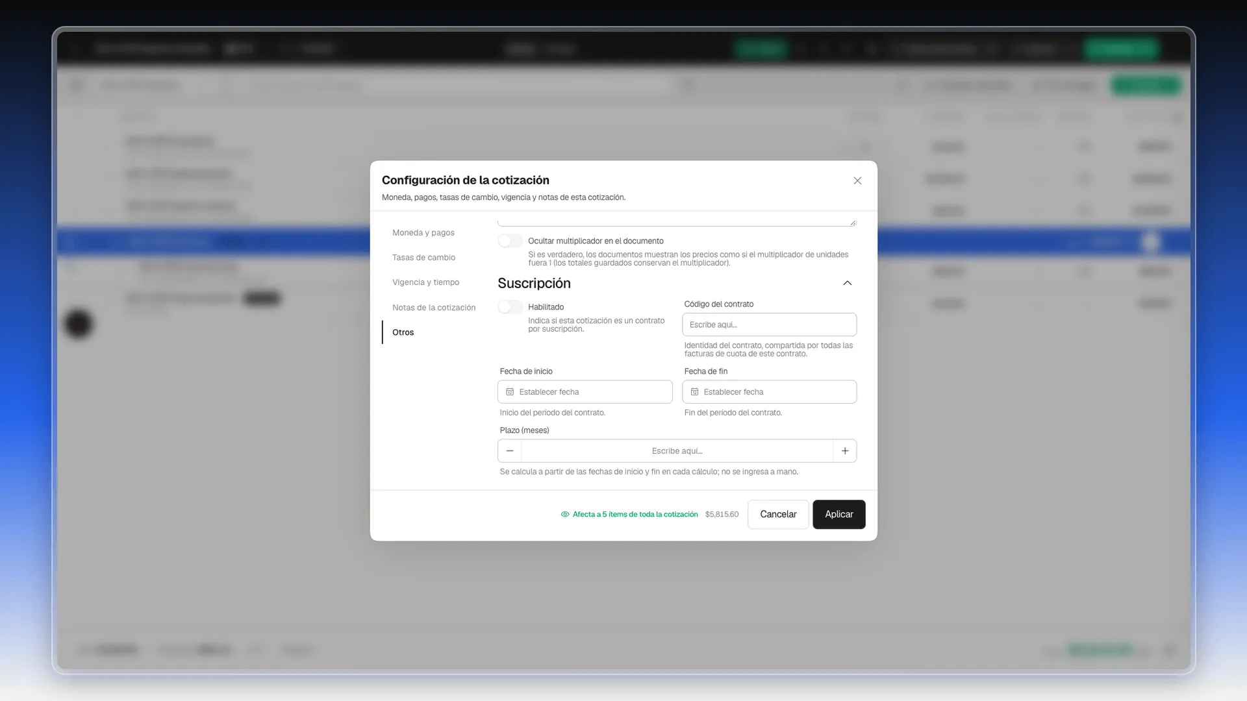Close the Configuración de la cotización dialog

[x=857, y=180]
